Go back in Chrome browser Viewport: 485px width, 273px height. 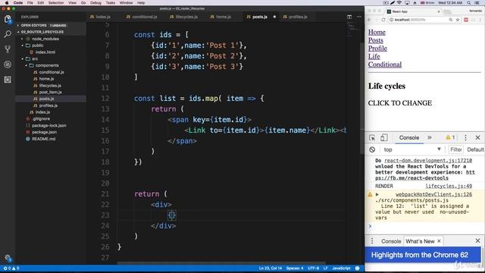370,20
